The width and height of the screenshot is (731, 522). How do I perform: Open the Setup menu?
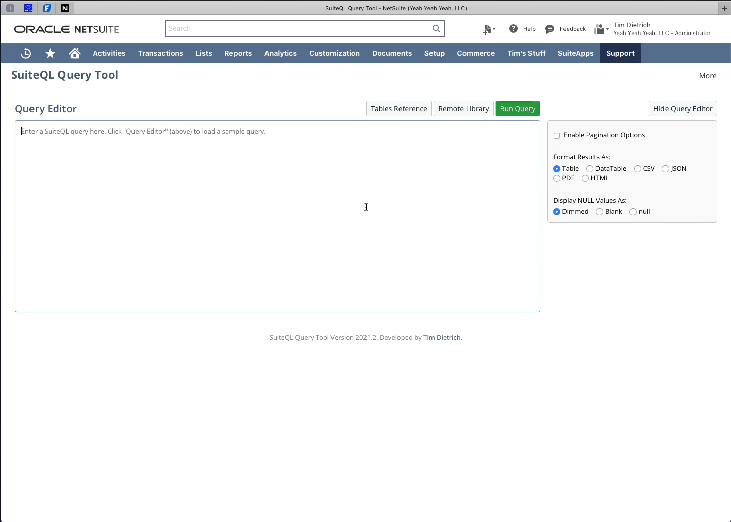pyautogui.click(x=435, y=53)
